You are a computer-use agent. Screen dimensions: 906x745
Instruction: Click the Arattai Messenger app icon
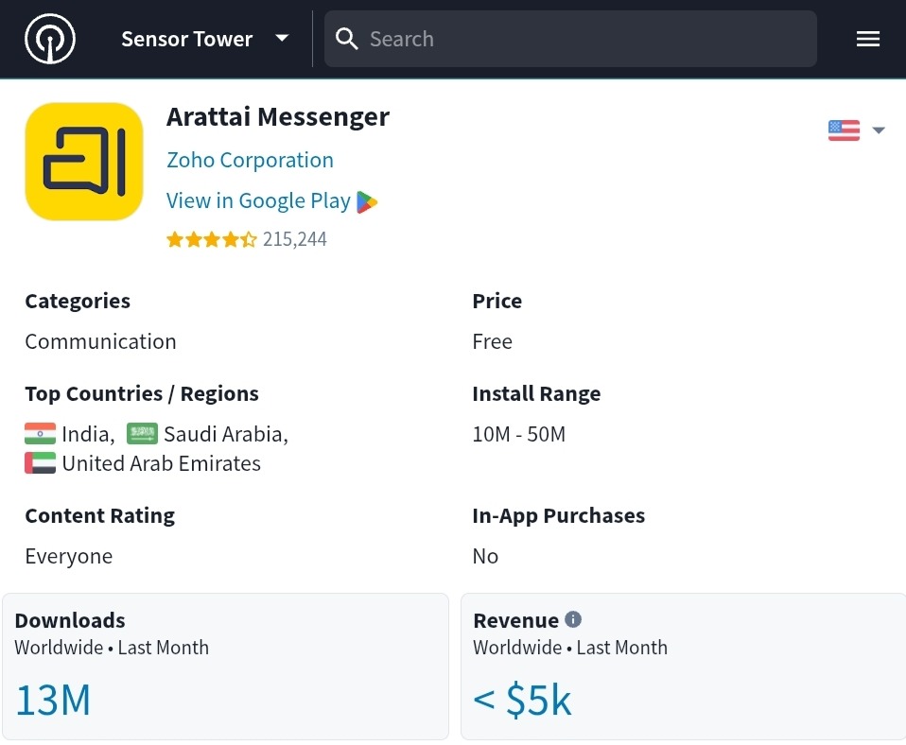tap(83, 161)
